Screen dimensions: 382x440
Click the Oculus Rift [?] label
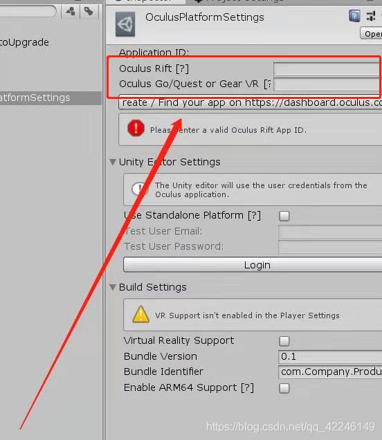154,68
